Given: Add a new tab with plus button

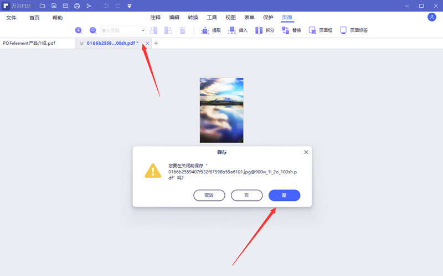Looking at the screenshot, I should 156,43.
